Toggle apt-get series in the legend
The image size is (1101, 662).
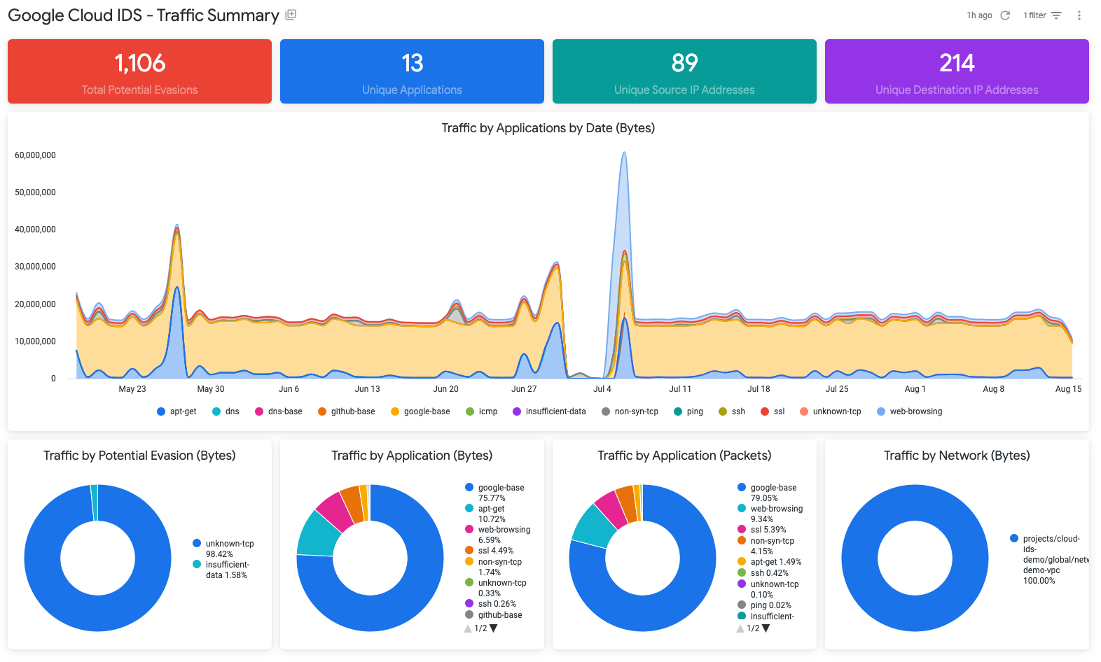(176, 411)
